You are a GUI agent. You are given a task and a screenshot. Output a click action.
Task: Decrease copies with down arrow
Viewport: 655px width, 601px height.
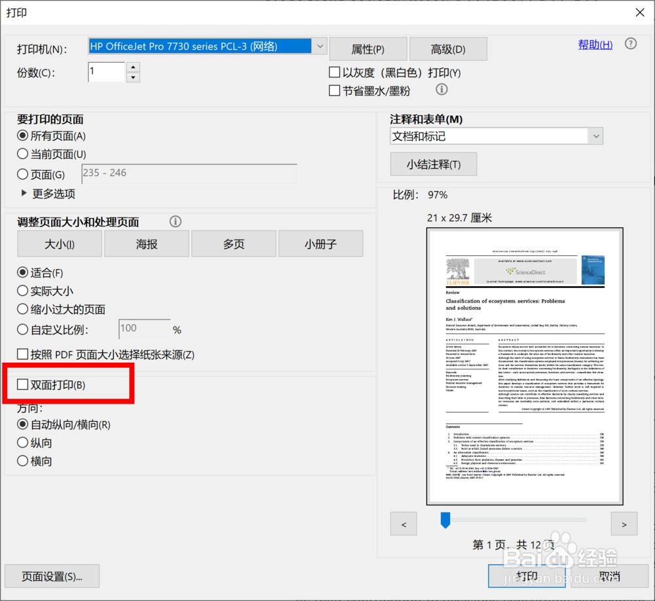click(133, 77)
